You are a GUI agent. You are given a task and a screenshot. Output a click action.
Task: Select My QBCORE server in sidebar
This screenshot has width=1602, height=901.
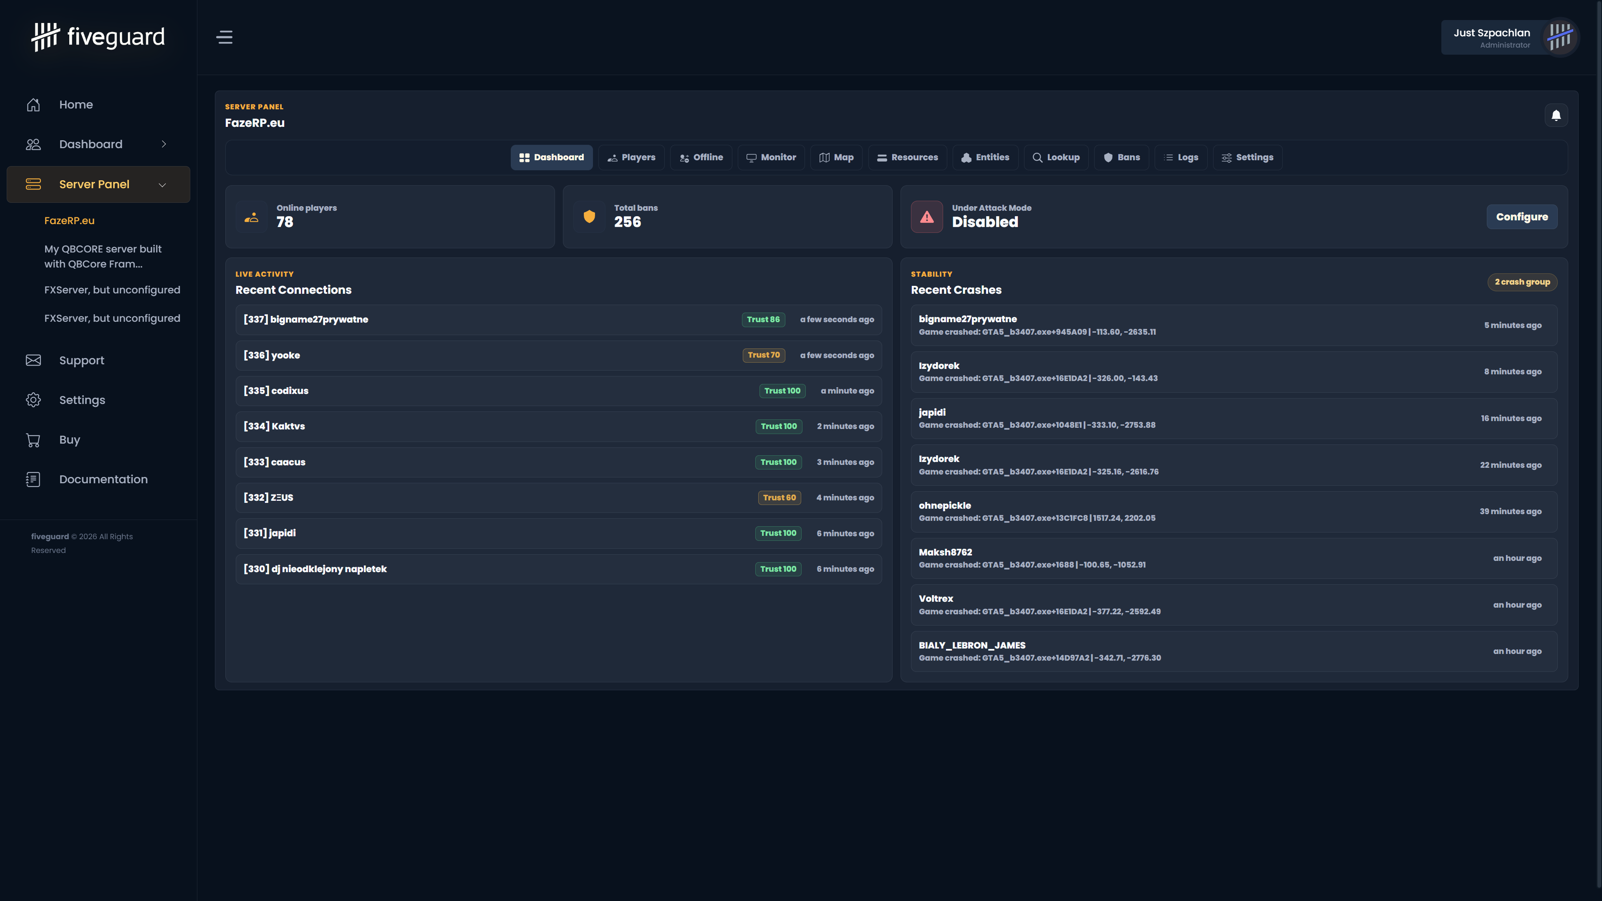pos(103,256)
